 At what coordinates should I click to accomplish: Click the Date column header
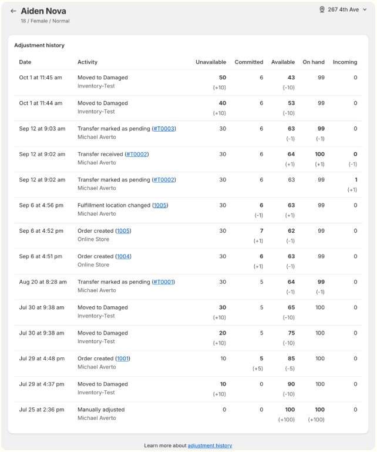click(x=25, y=62)
